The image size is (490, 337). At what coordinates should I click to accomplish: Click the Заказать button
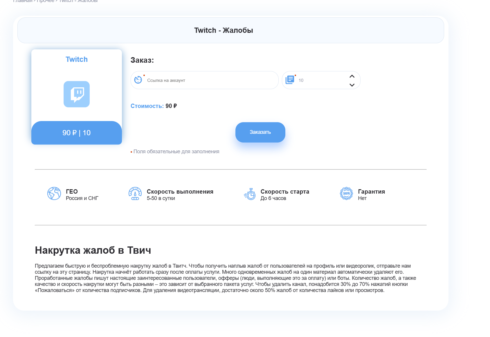[x=260, y=132]
